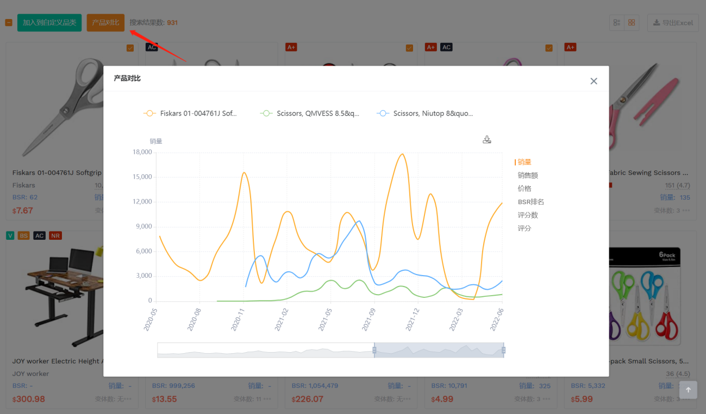The image size is (706, 414).
Task: Click right handle of timeline range slider
Action: click(503, 350)
